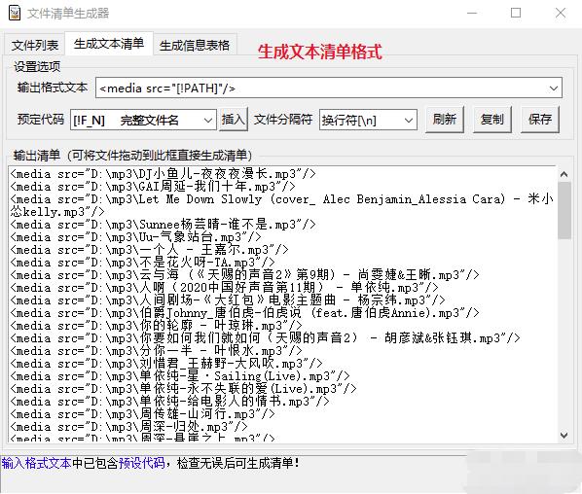The width and height of the screenshot is (582, 494).
Task: Click the 插入 button
Action: (234, 120)
